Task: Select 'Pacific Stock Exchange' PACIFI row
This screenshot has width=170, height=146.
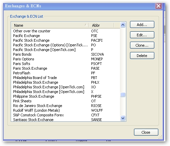Action: pyautogui.click(x=66, y=40)
